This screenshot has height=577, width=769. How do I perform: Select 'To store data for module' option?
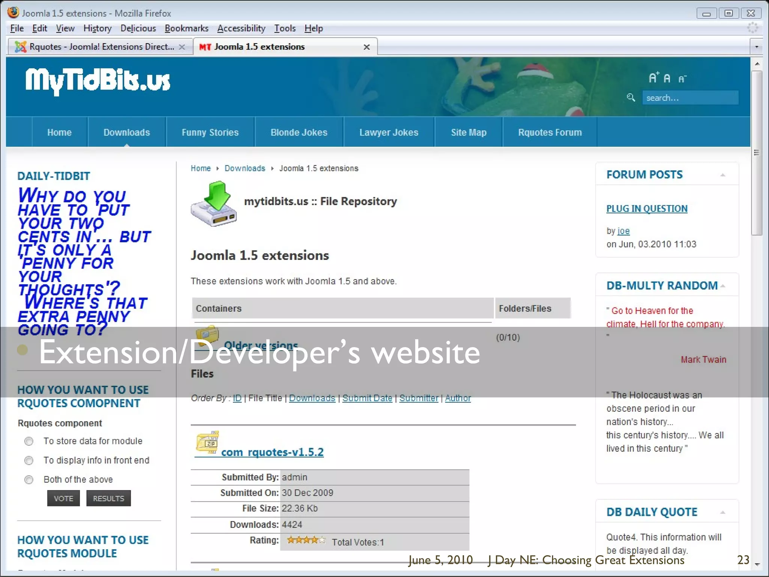pos(29,441)
